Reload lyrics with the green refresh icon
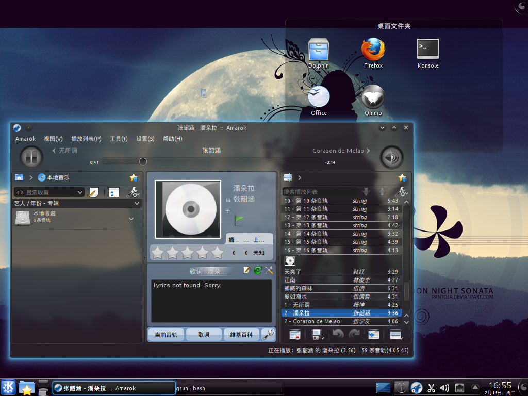This screenshot has width=528, height=396. pyautogui.click(x=258, y=270)
